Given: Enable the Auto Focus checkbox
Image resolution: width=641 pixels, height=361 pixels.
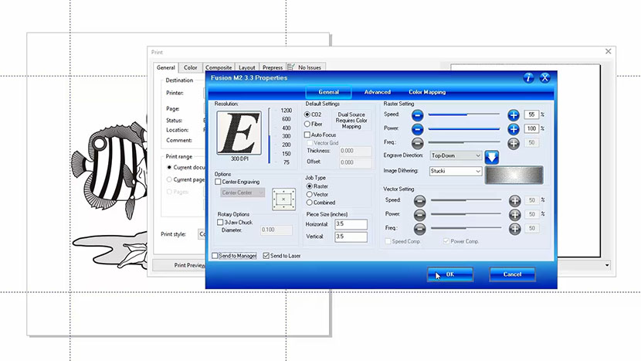Looking at the screenshot, I should (x=308, y=135).
